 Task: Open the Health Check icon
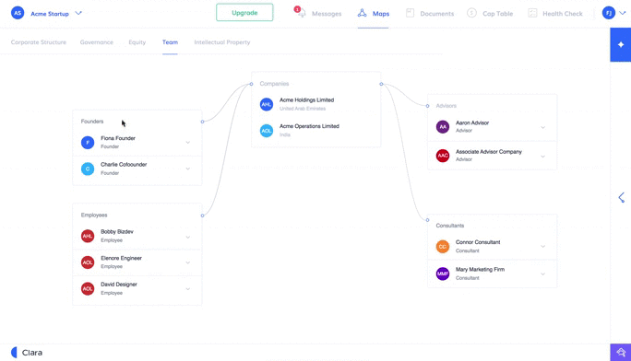coord(532,13)
